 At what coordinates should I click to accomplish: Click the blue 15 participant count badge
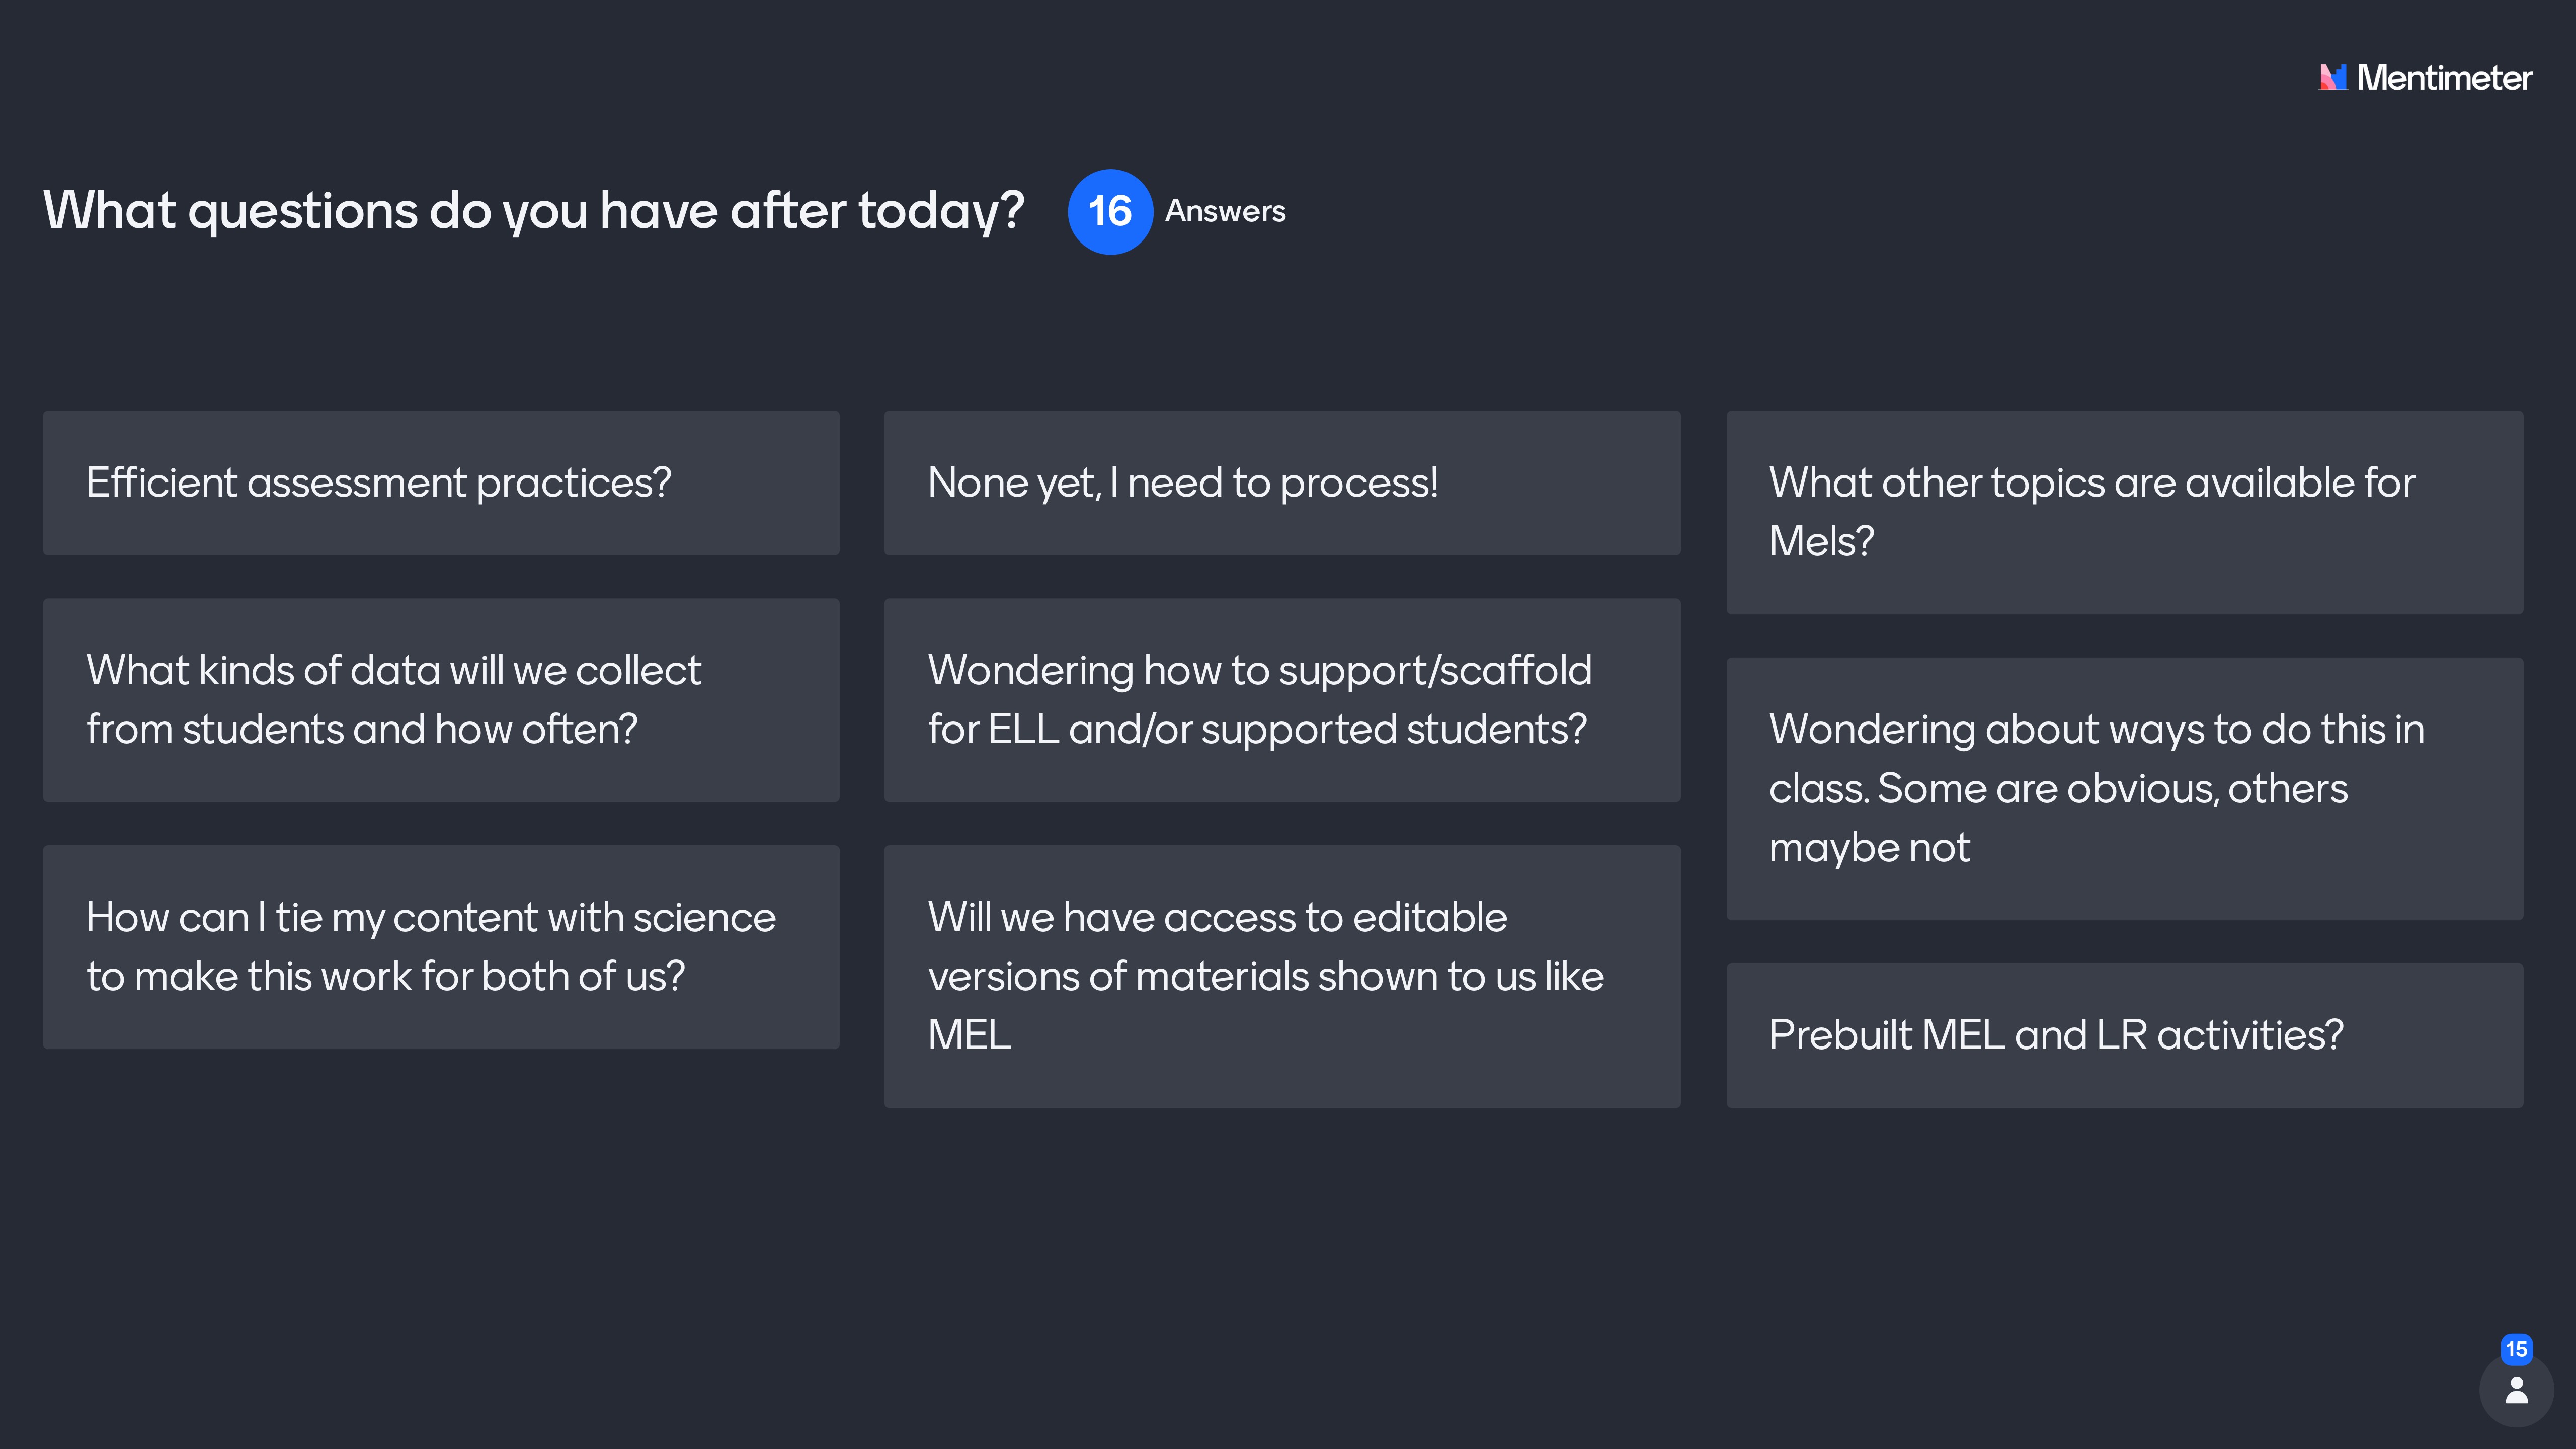(x=2516, y=1349)
